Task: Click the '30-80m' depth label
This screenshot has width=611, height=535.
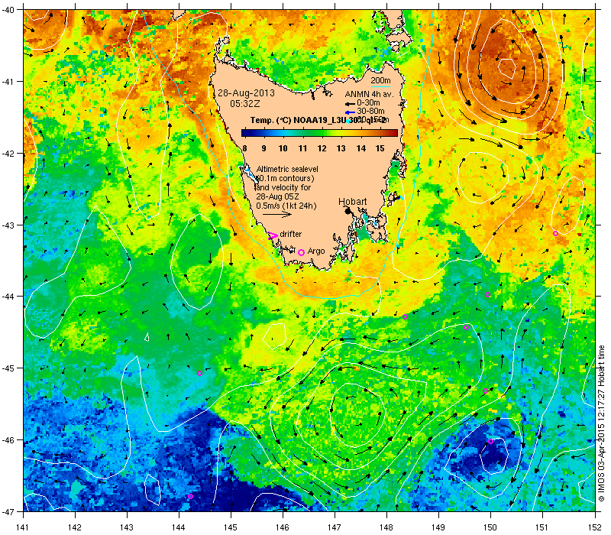Action: click(370, 112)
